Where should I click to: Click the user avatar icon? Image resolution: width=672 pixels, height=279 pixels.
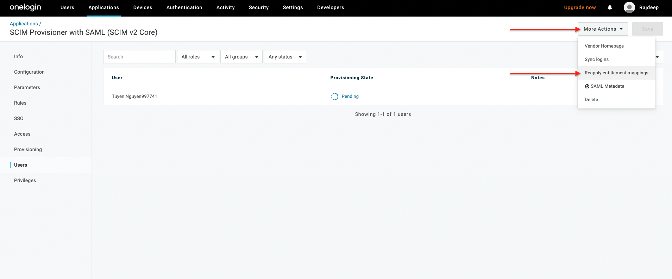629,7
